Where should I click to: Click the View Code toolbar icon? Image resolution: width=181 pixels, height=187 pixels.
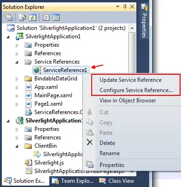(x=46, y=17)
